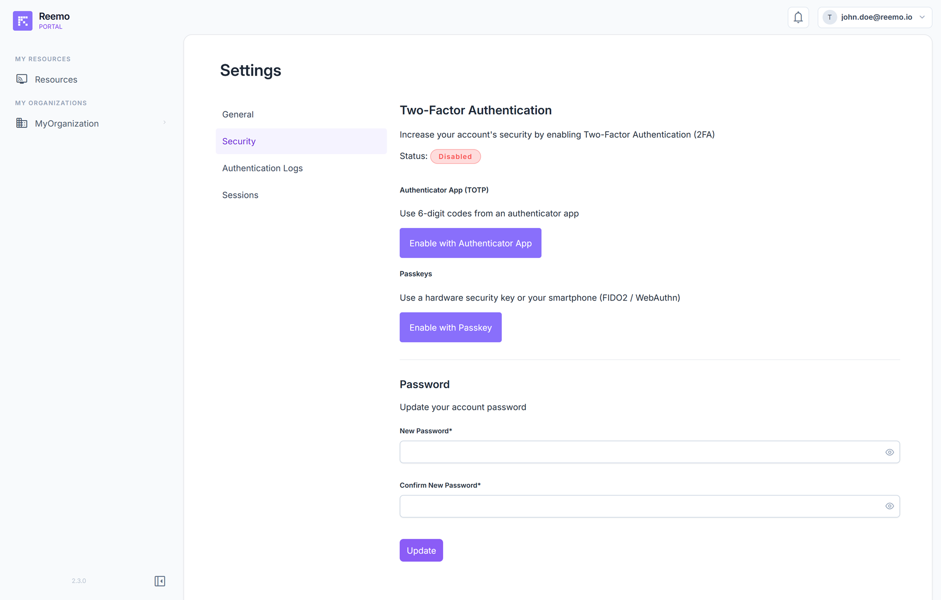Show the Confirm New Password characters

[x=889, y=506]
